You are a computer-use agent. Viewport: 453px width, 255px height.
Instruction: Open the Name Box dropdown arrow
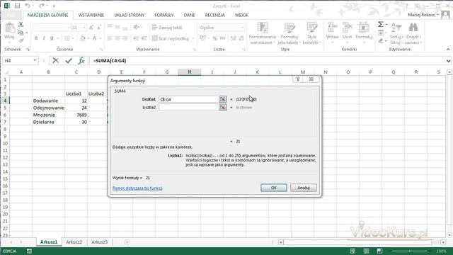pos(35,60)
